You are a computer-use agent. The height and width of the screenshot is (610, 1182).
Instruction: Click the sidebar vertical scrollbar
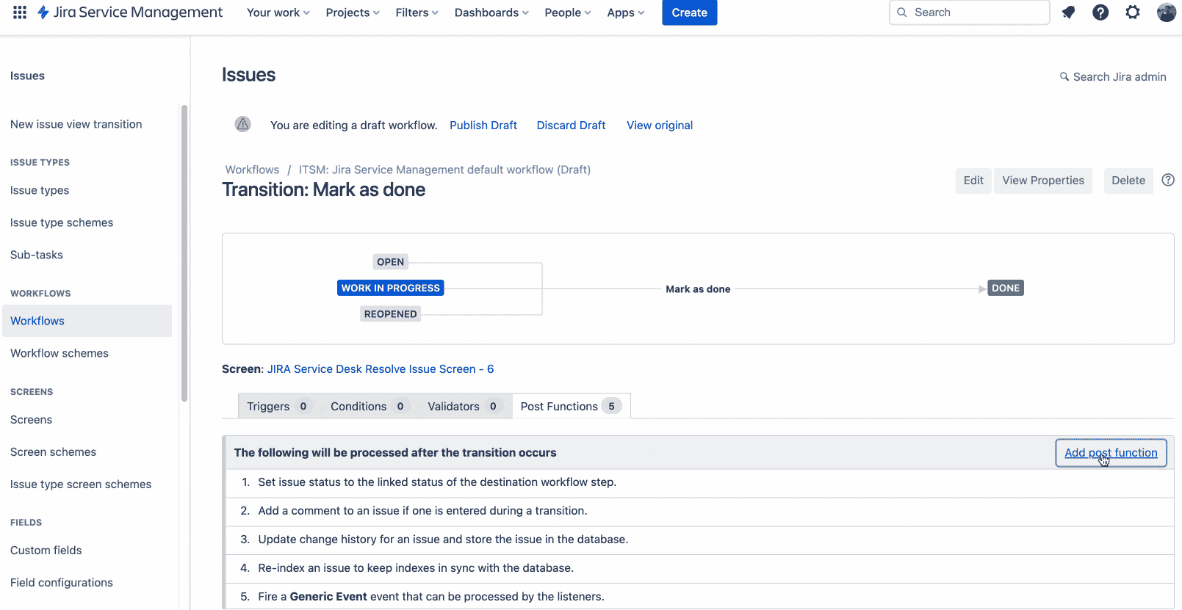tap(184, 253)
